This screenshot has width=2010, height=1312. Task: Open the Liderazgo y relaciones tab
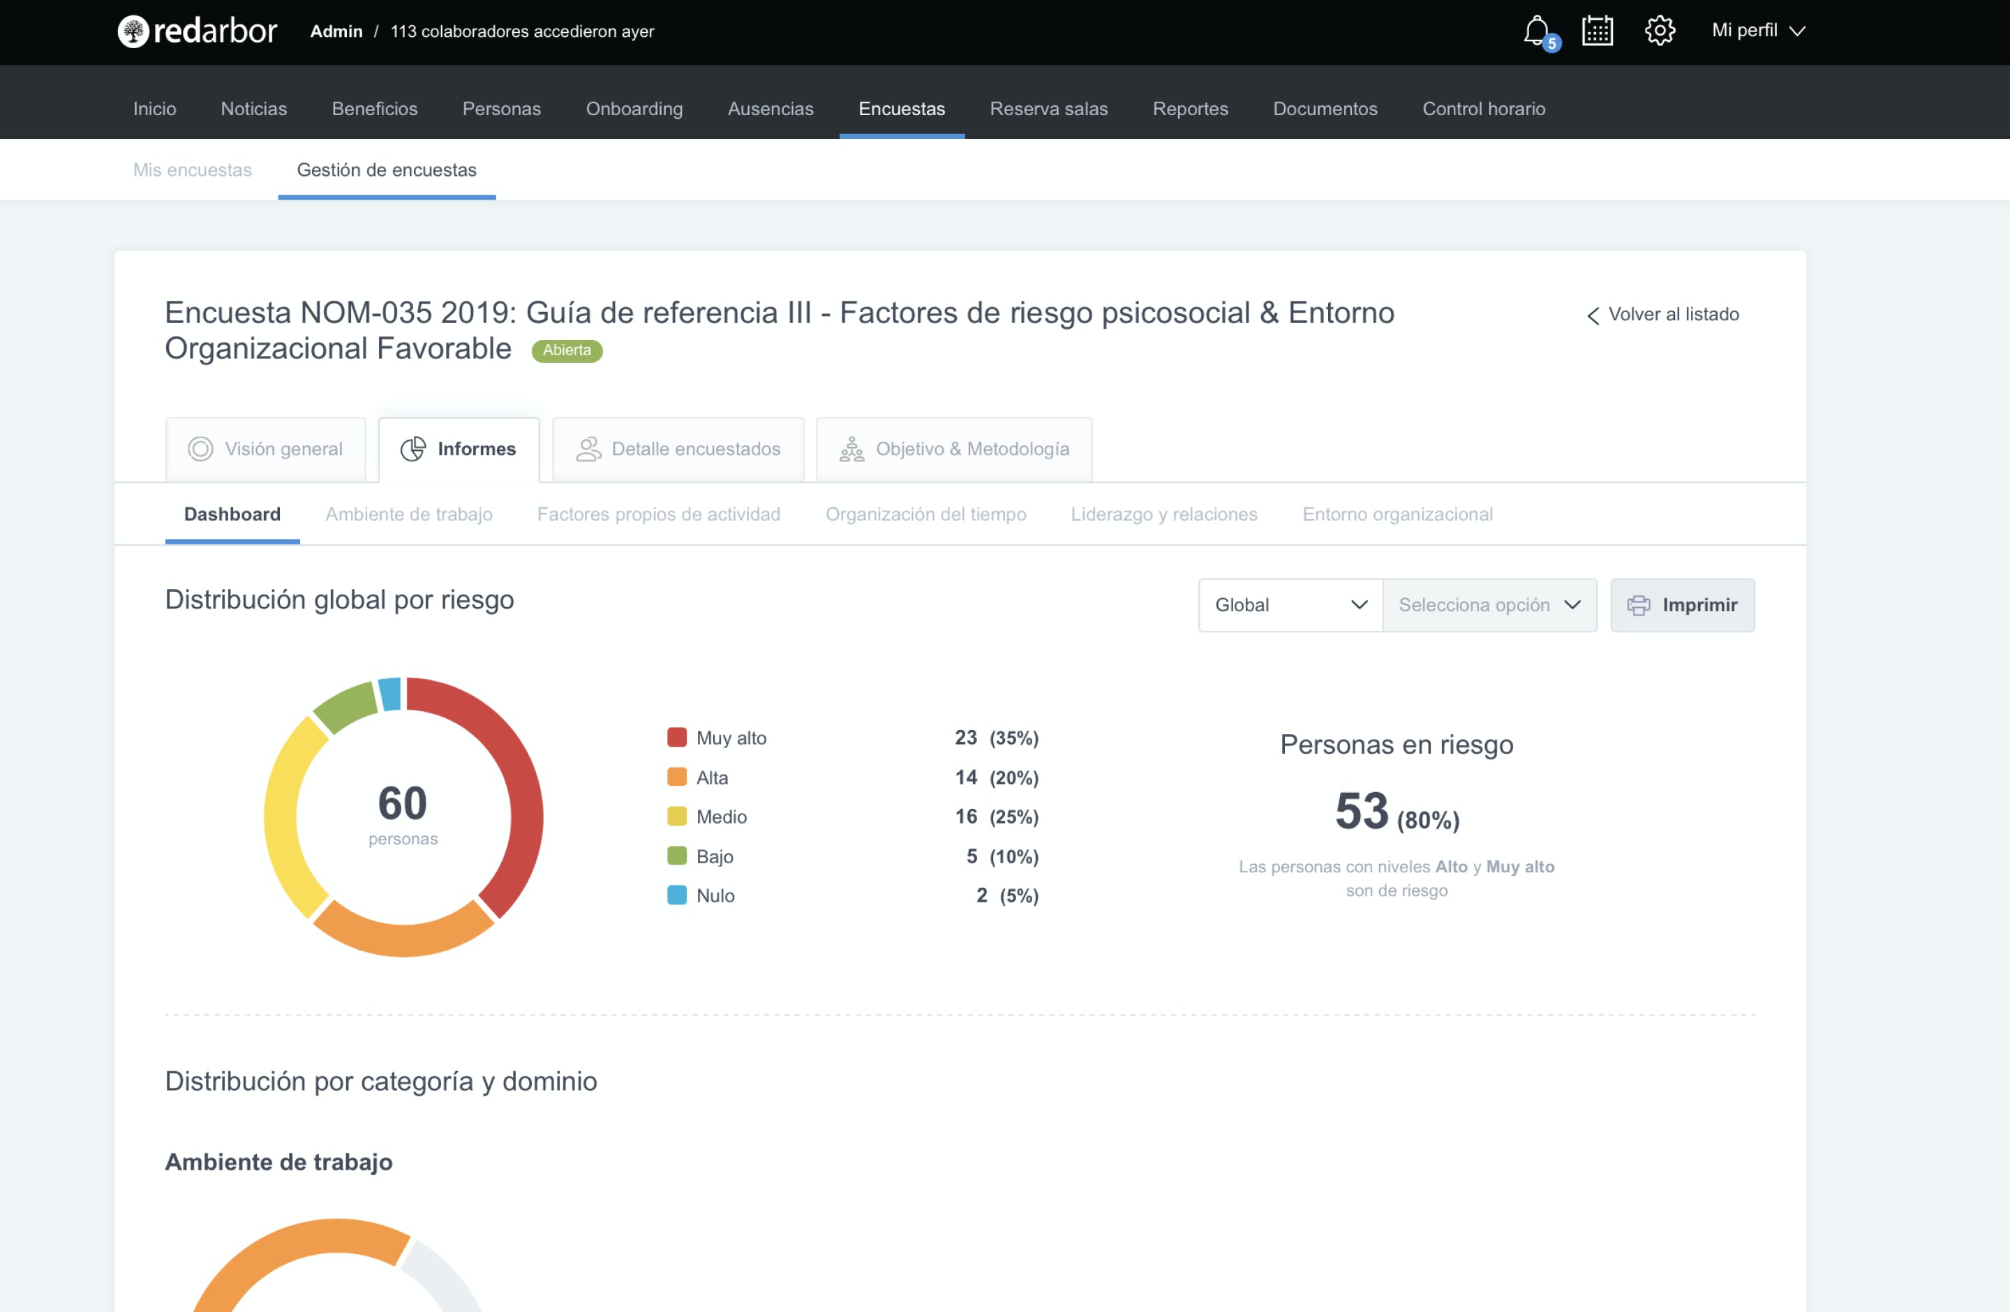(1163, 514)
